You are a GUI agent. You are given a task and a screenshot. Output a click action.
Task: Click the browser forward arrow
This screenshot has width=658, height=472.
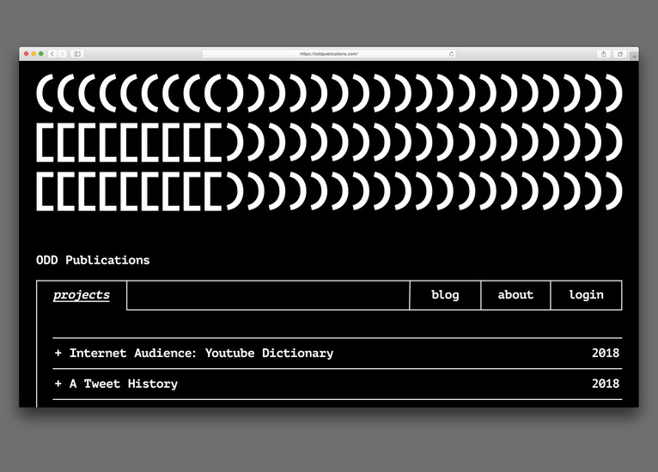[62, 54]
